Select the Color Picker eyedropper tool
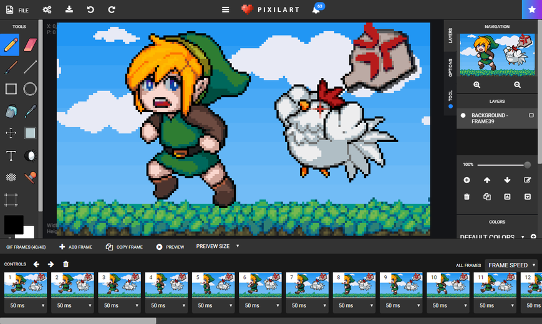542x324 pixels. pyautogui.click(x=30, y=112)
